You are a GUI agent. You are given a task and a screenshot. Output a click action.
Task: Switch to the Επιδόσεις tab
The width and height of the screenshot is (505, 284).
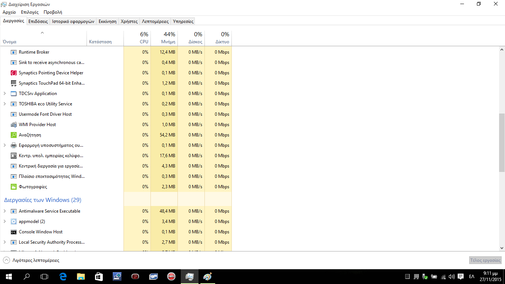38,21
